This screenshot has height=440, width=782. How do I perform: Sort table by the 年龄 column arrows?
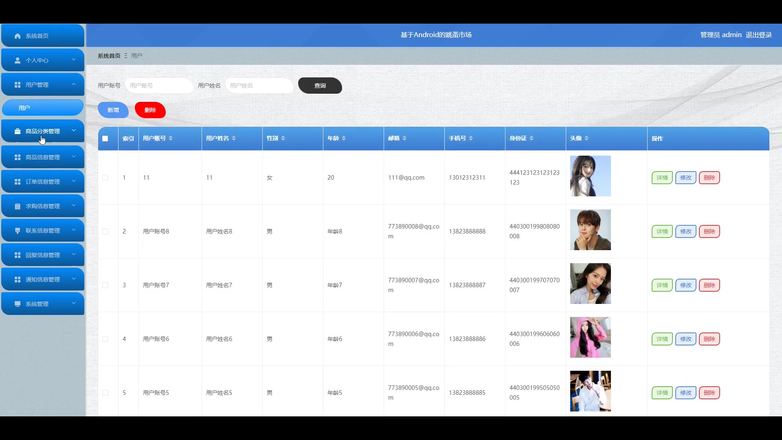tap(344, 139)
